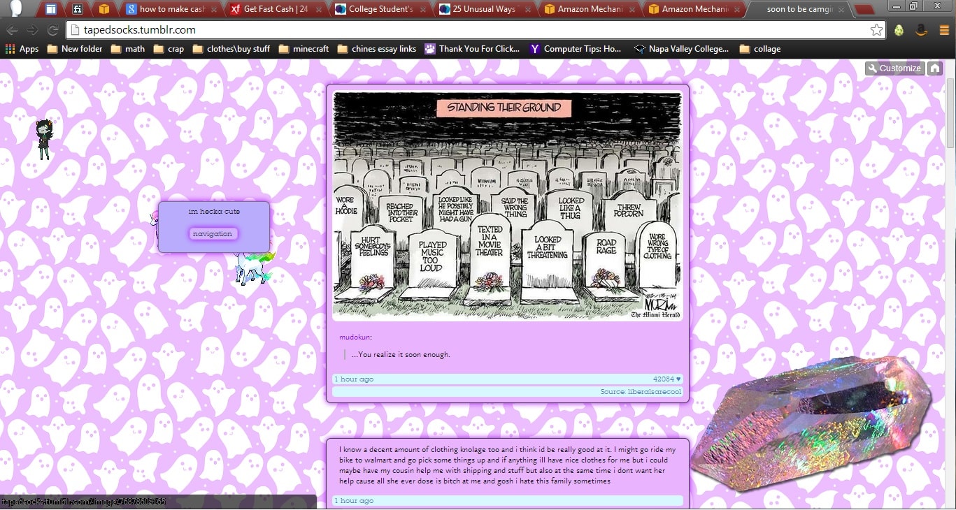Open the Chrome hamburger menu
Screen dimensions: 956x510
pos(945,31)
